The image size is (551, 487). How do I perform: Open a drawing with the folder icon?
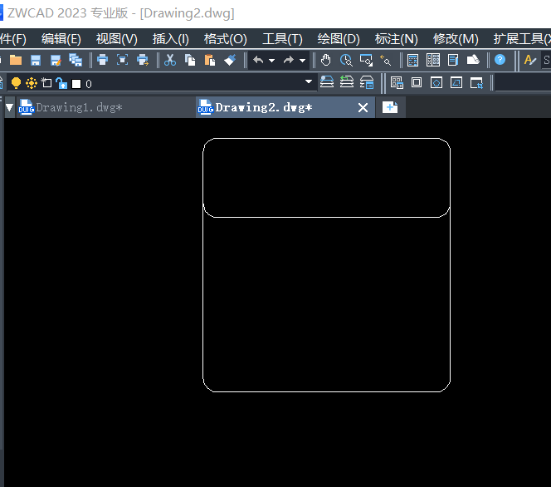tap(16, 60)
